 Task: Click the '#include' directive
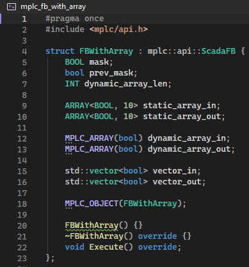pyautogui.click(x=65, y=29)
